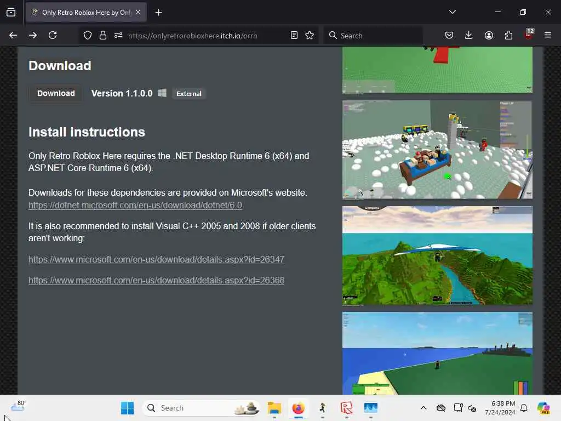View site security lock info
This screenshot has width=561, height=421.
pos(102,35)
